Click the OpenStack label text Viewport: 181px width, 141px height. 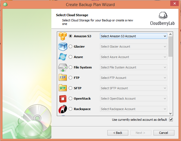(82, 99)
